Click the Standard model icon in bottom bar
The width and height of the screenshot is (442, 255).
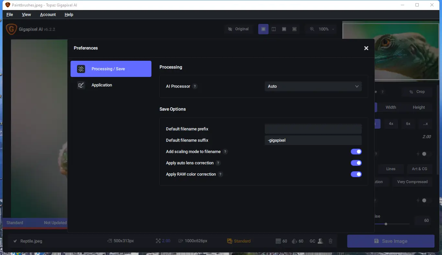(230, 241)
